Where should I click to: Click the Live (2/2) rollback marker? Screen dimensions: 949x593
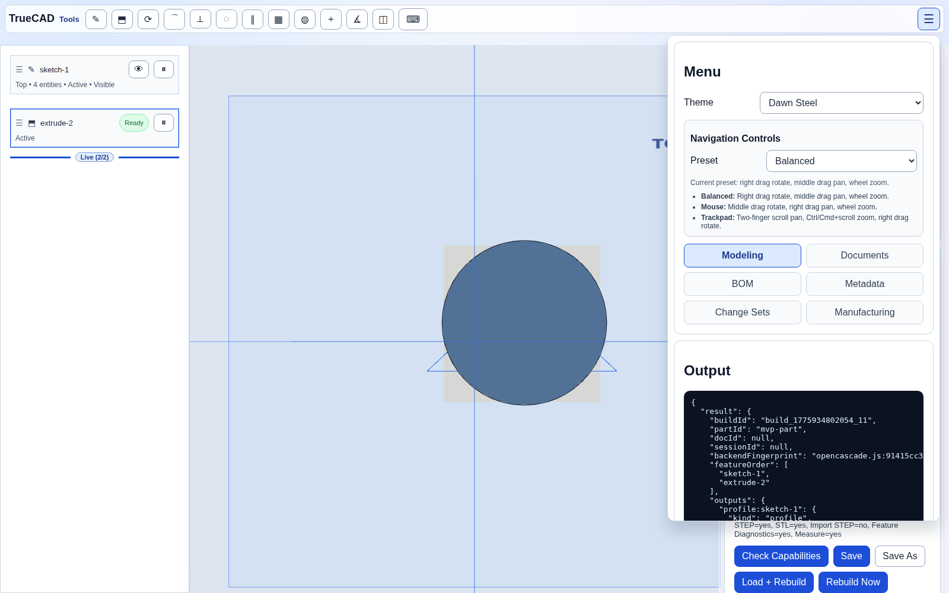pyautogui.click(x=94, y=157)
